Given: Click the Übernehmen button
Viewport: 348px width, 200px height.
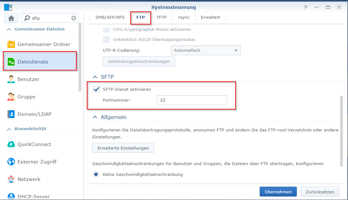Looking at the screenshot, I should (278, 191).
